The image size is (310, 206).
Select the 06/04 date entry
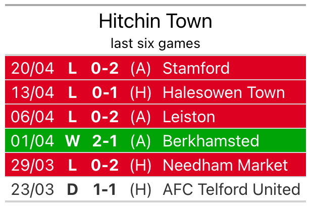[32, 117]
